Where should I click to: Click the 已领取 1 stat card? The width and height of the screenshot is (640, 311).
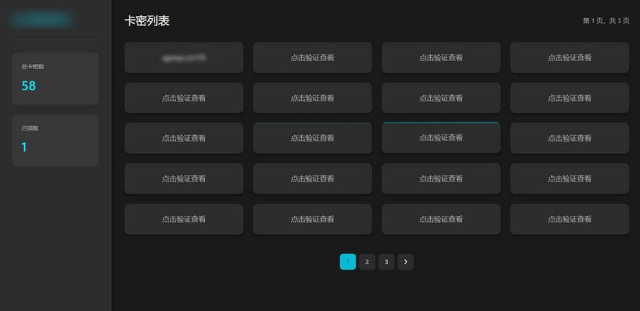pyautogui.click(x=55, y=140)
